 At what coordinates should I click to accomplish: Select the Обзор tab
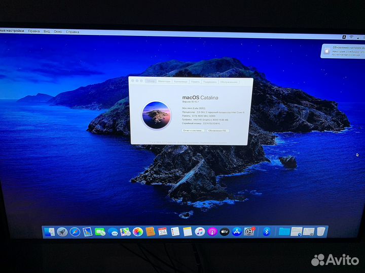coord(151,81)
